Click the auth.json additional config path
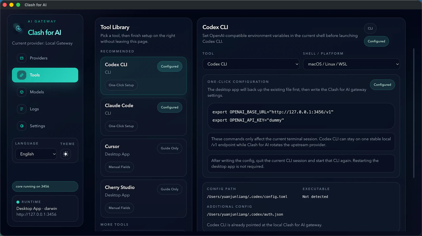The width and height of the screenshot is (422, 236). 245,214
